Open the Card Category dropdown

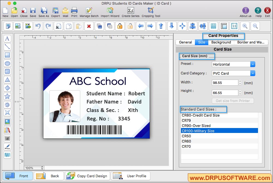[233, 73]
